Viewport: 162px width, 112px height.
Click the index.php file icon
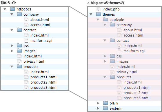98,9
